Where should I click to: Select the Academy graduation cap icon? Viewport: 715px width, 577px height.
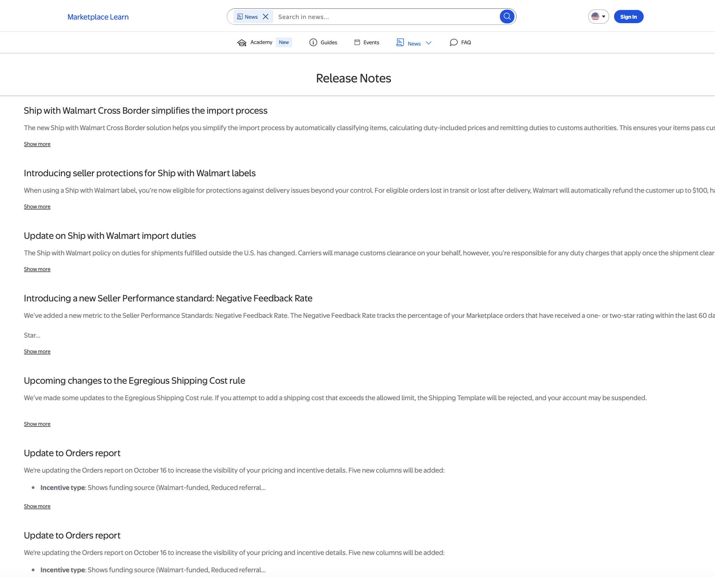point(242,43)
